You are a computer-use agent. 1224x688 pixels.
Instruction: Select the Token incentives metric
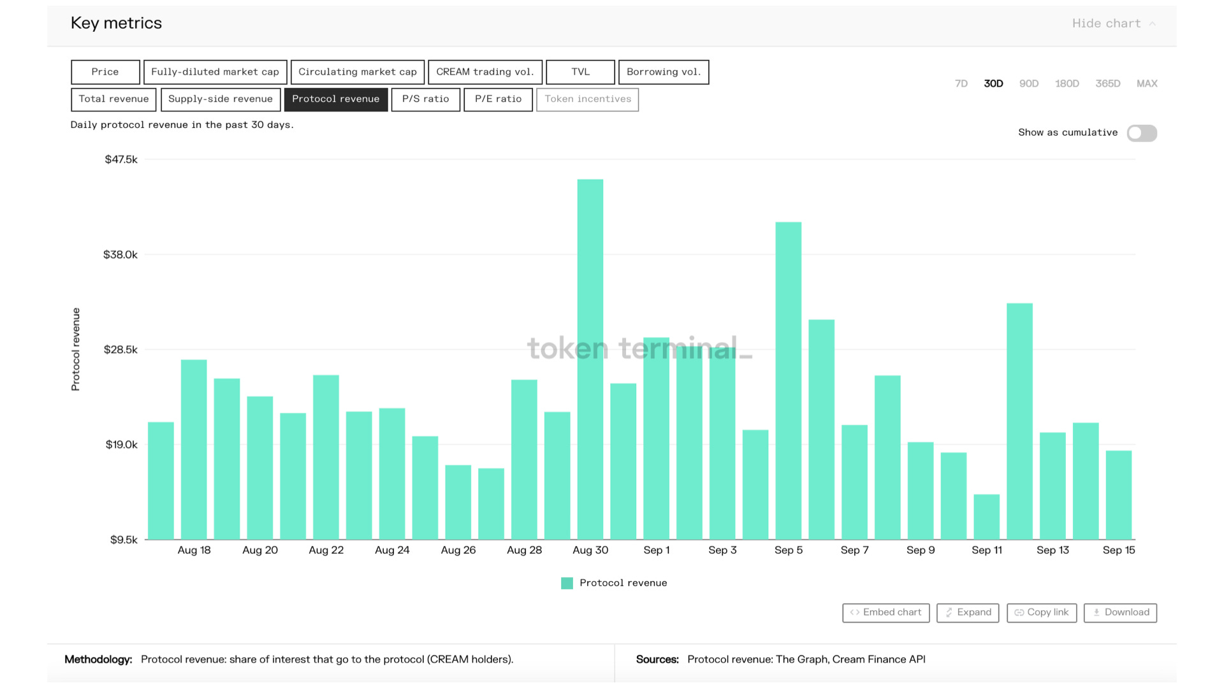[x=587, y=99]
